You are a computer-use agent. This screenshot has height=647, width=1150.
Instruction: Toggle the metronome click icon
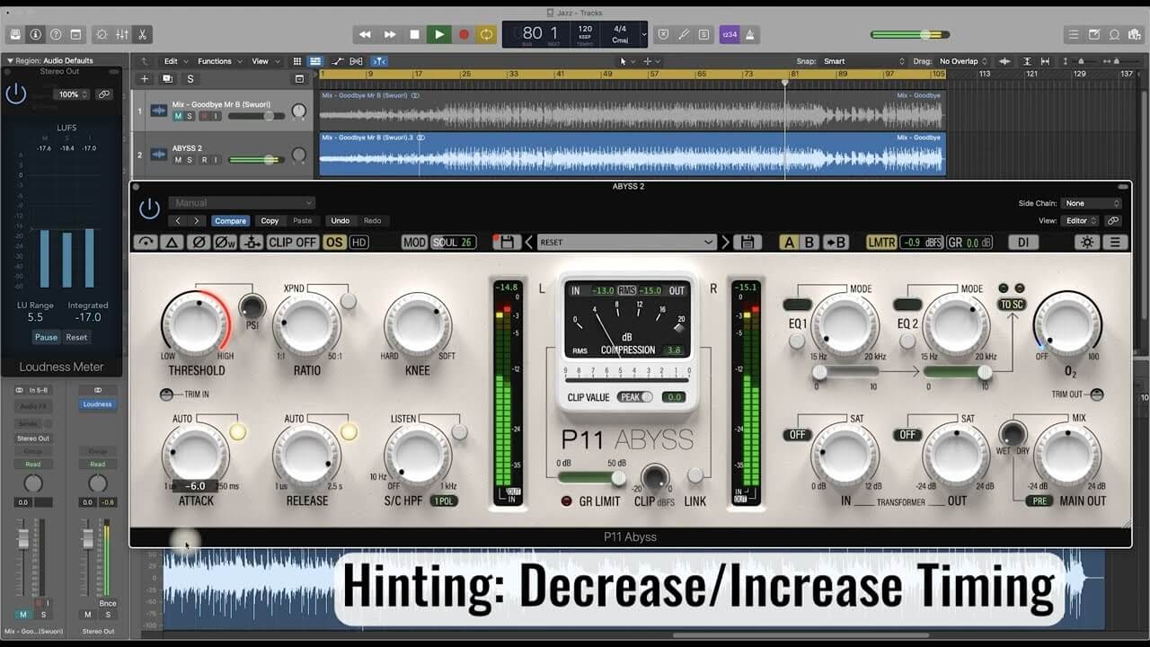[751, 35]
